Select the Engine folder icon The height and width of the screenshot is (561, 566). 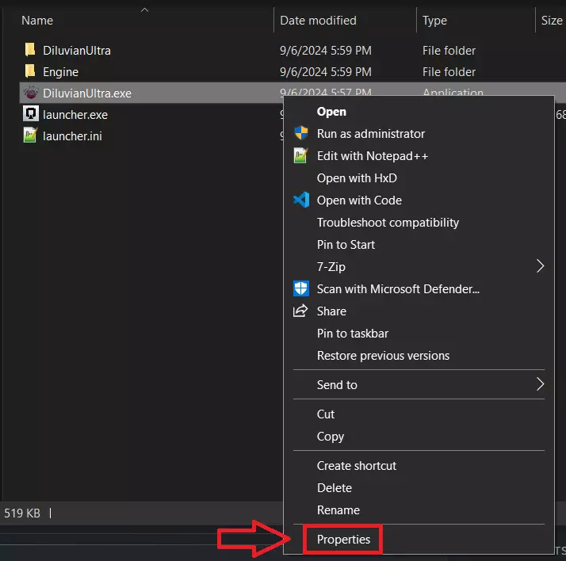pos(30,71)
